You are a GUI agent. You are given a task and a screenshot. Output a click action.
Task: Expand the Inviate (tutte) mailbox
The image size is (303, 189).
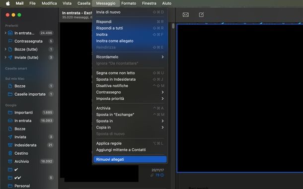coord(5,58)
